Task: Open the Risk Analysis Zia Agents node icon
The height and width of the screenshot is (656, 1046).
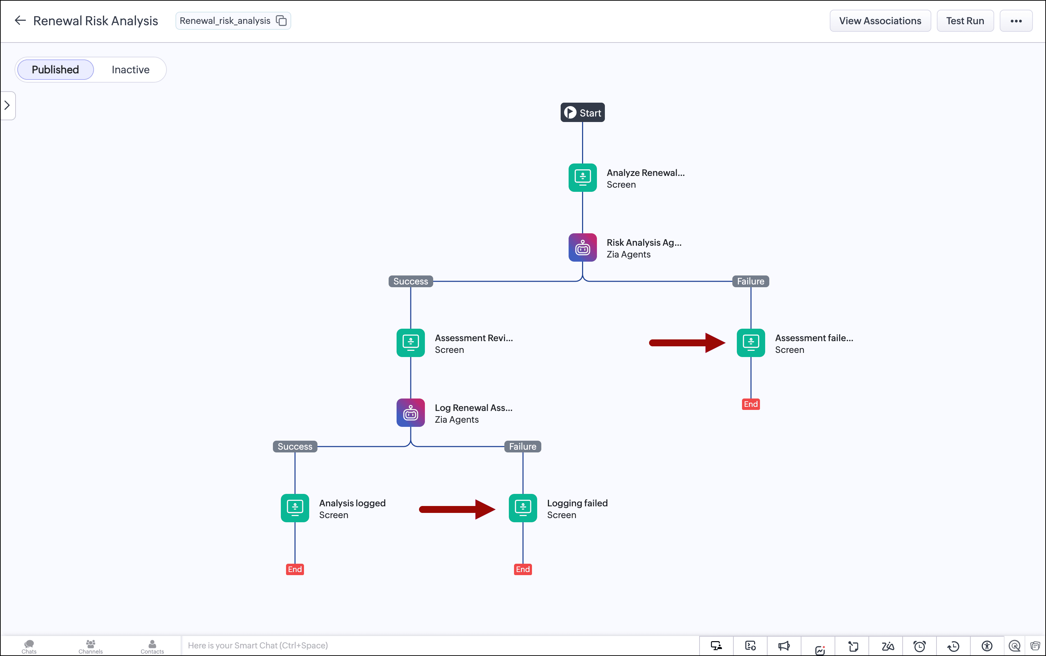Action: pyautogui.click(x=582, y=247)
